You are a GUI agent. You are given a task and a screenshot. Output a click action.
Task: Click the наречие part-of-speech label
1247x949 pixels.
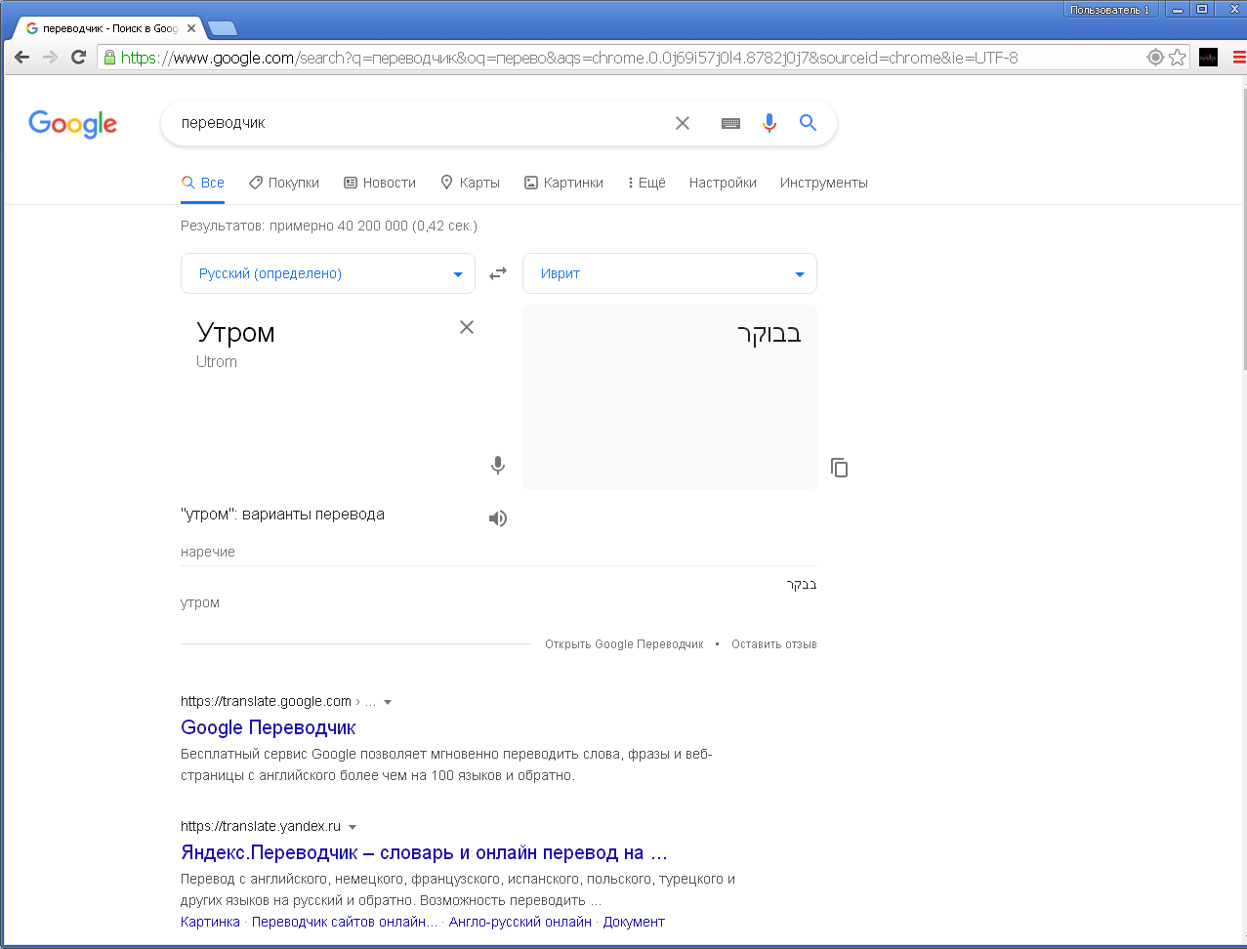pyautogui.click(x=208, y=552)
